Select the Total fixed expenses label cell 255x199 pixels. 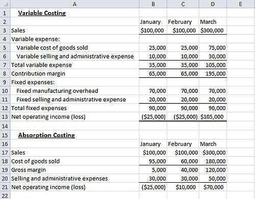pyautogui.click(x=74, y=108)
